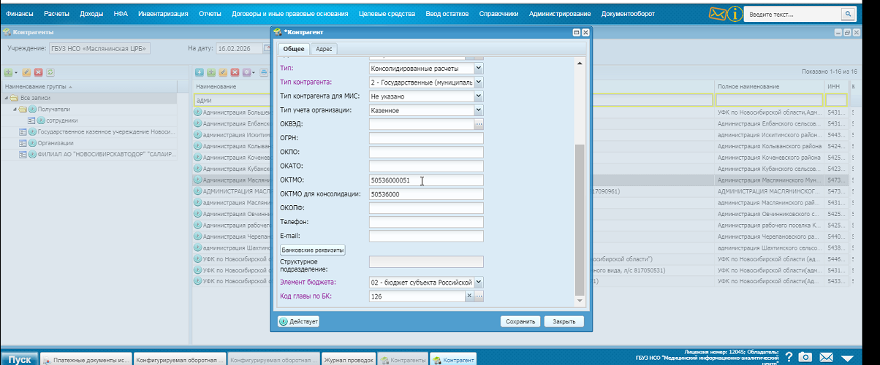Open the Тип контрагента dropdown

[x=479, y=82]
